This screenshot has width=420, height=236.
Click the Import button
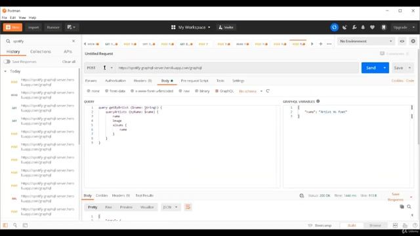coord(33,28)
